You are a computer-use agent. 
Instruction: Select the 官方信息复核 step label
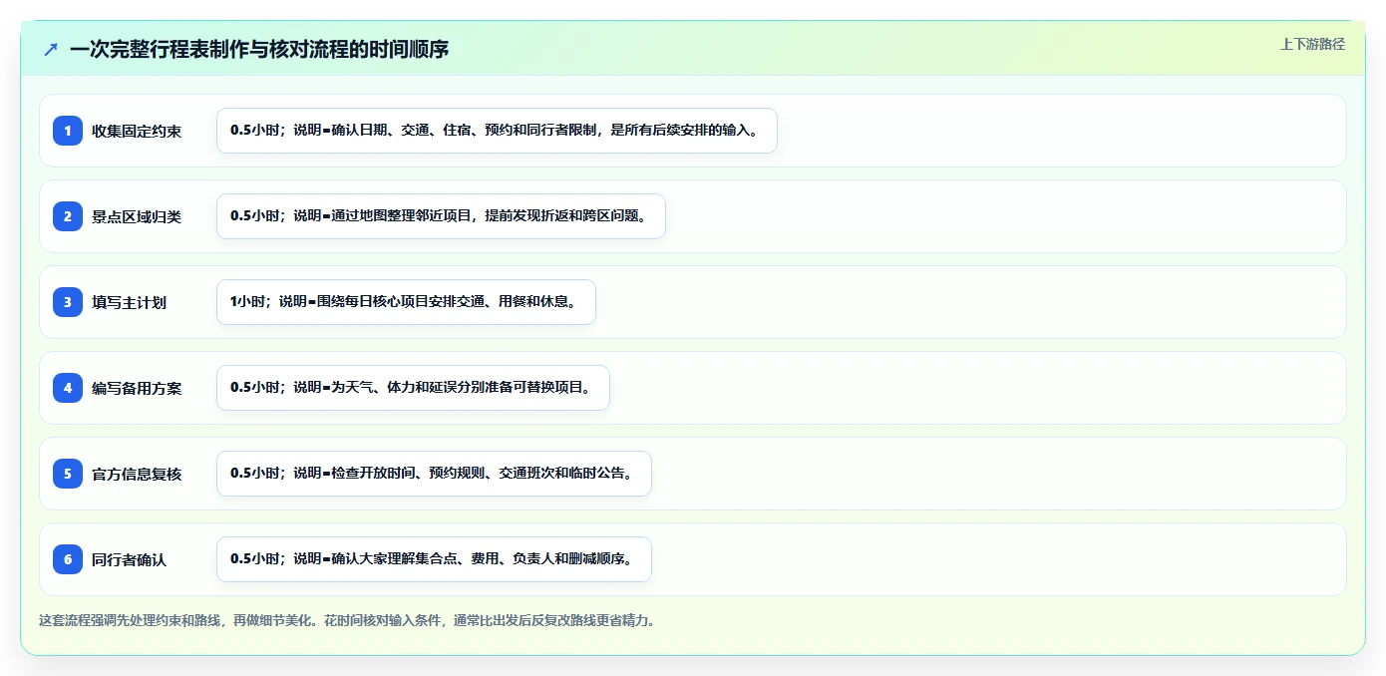point(137,474)
